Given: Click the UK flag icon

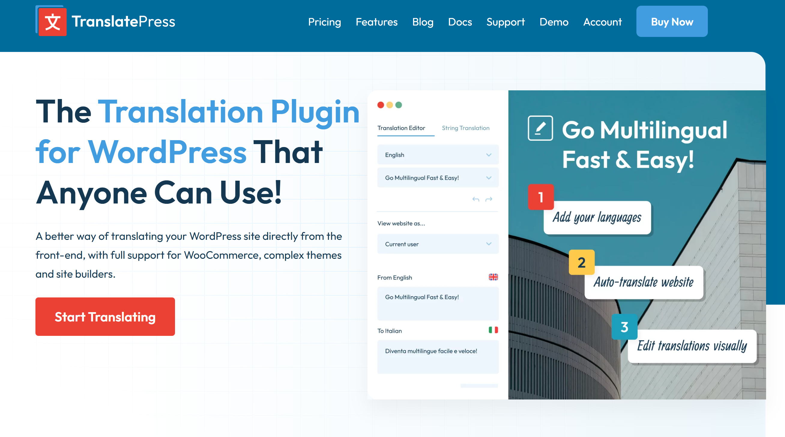Looking at the screenshot, I should [x=493, y=277].
